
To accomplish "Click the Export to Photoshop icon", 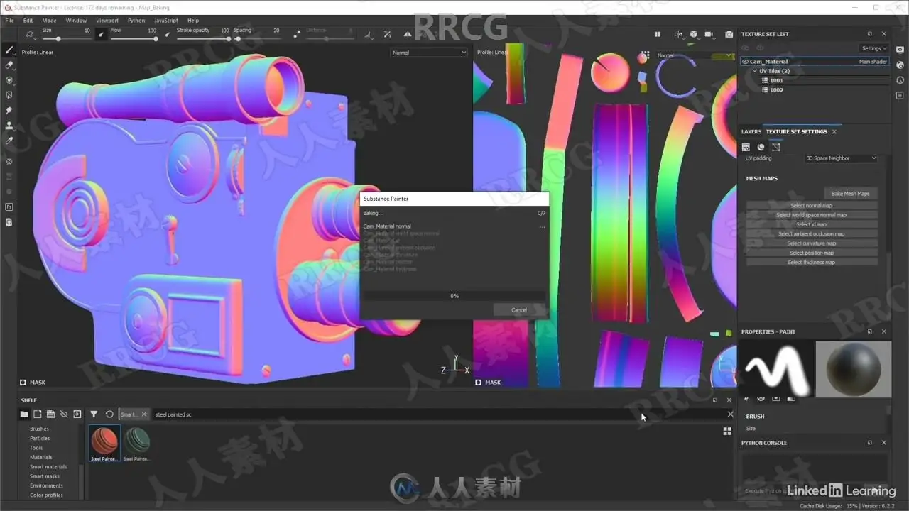I will [9, 207].
